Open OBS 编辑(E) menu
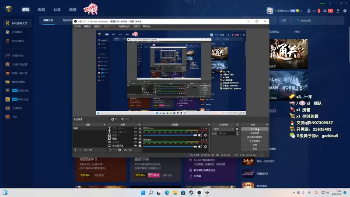The image size is (350, 197). [87, 26]
